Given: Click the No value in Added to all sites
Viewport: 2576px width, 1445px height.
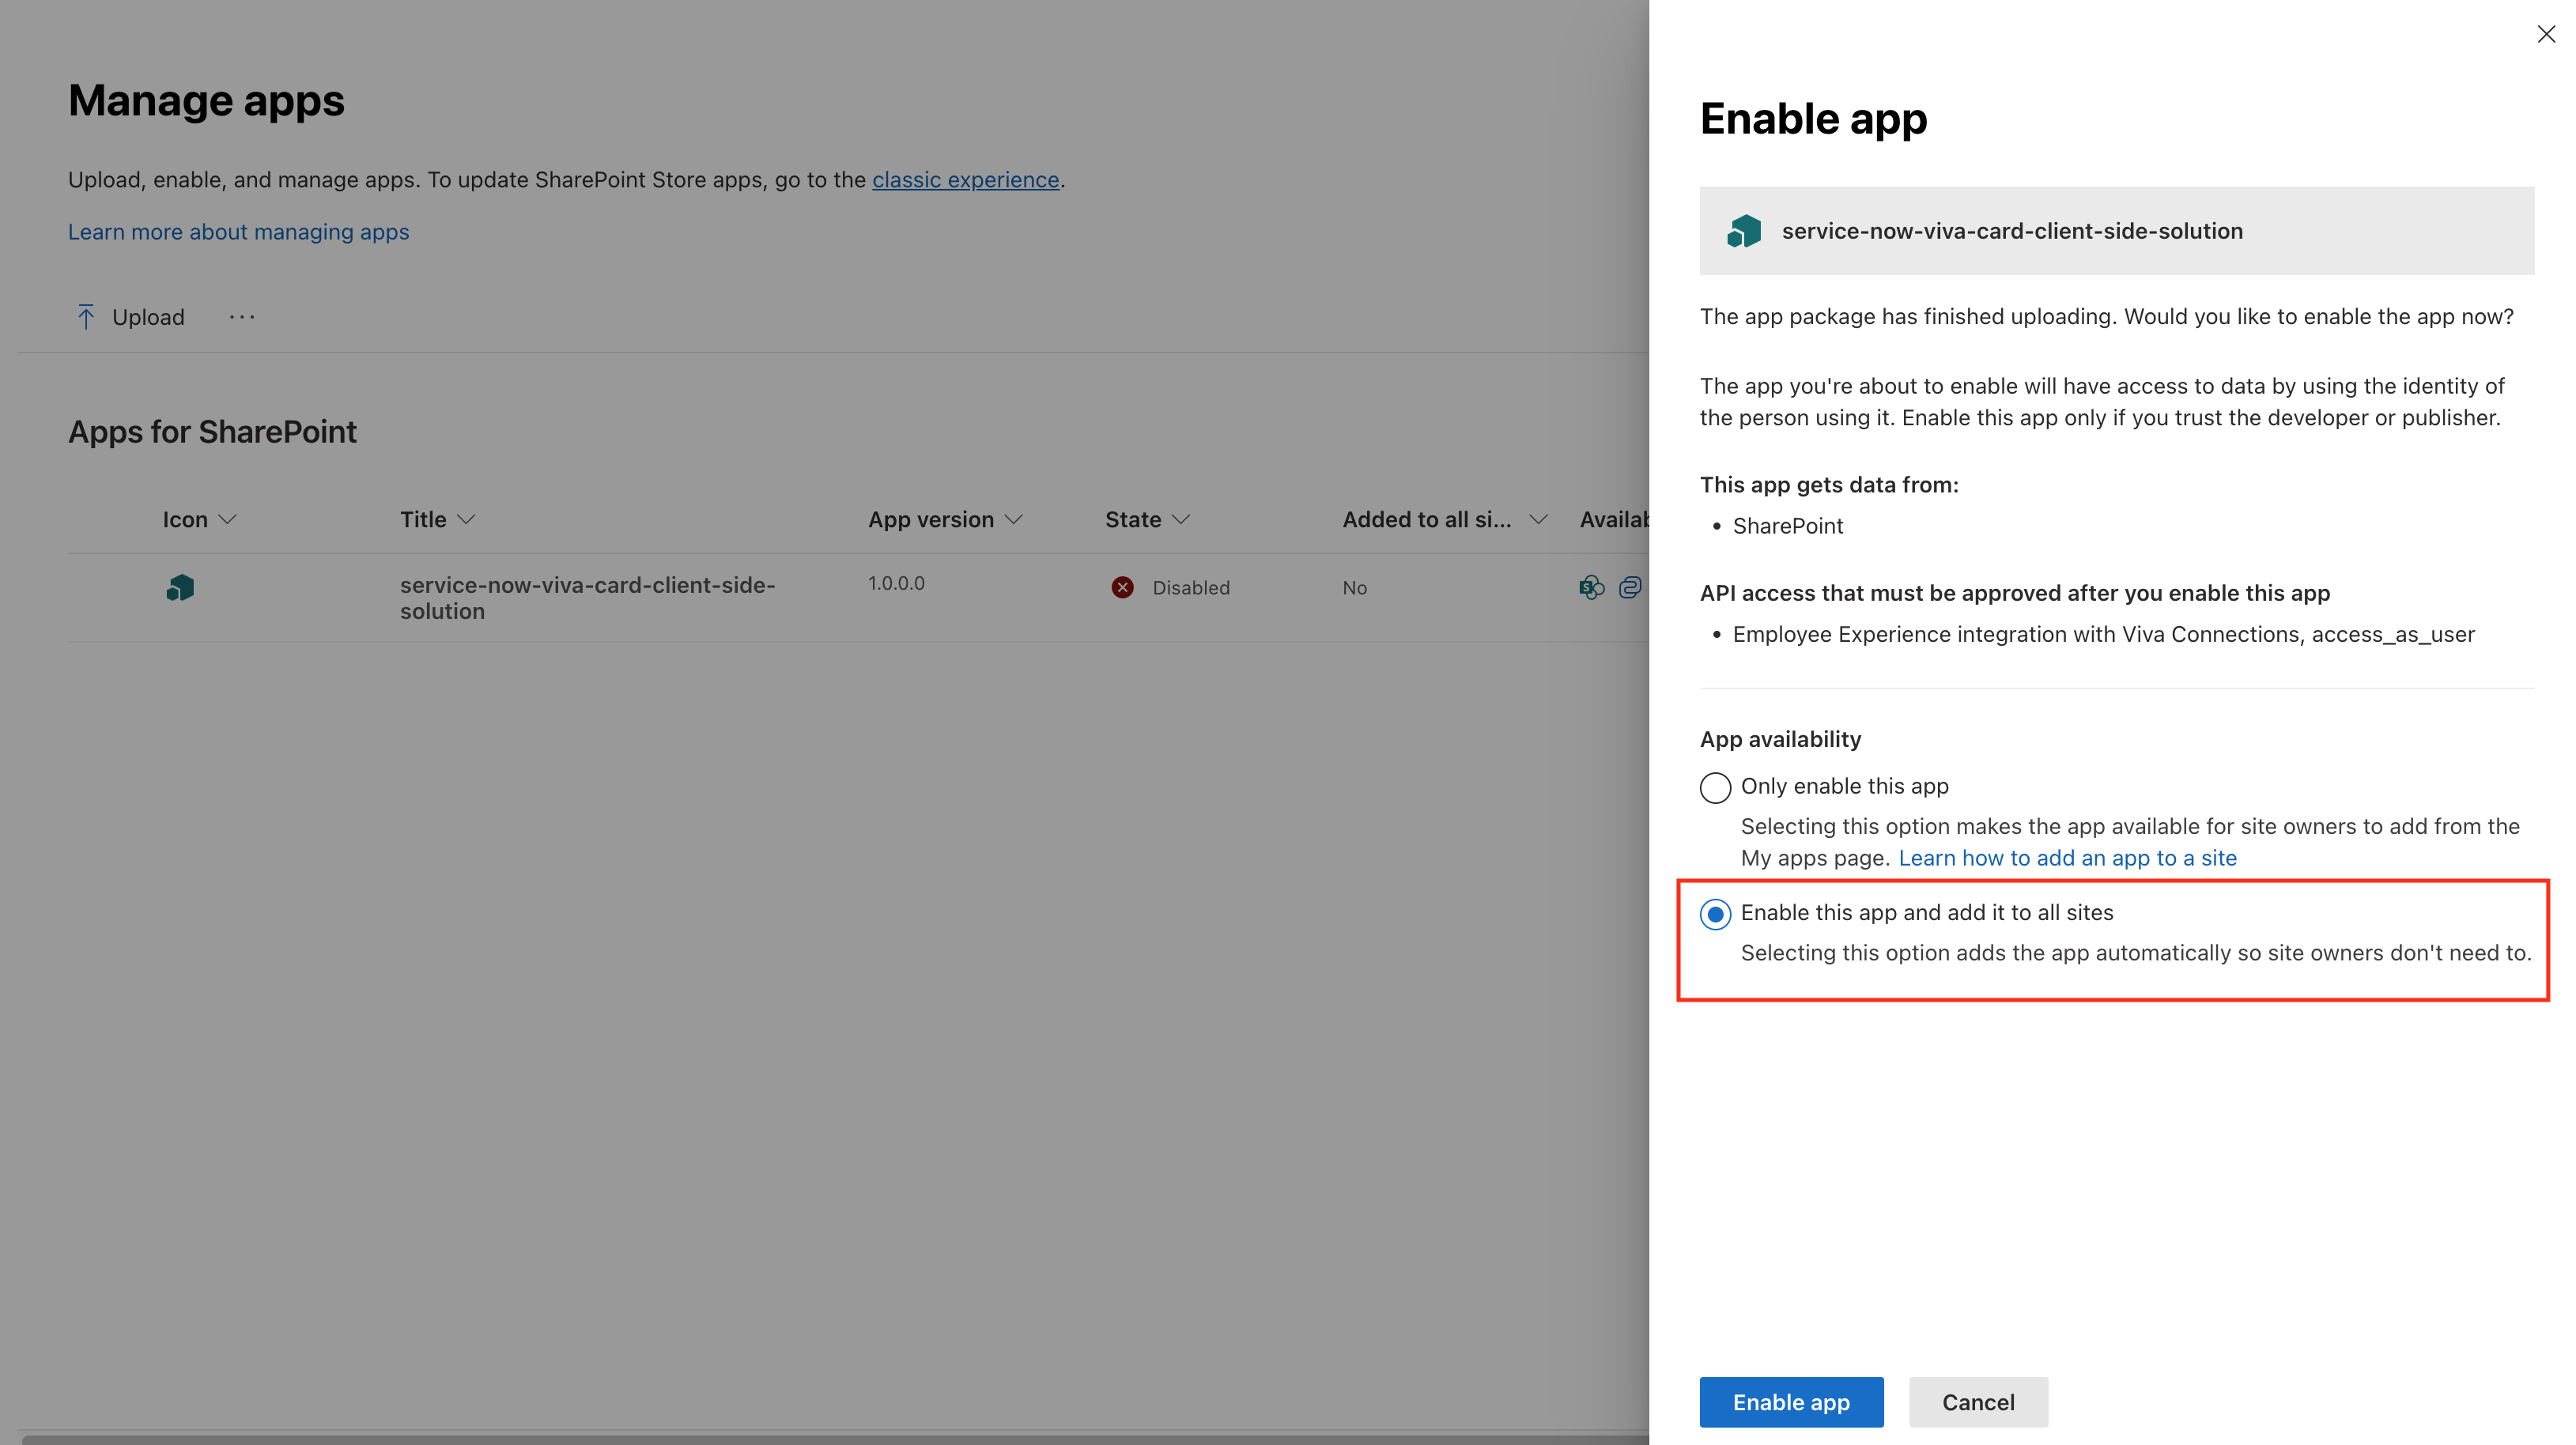Looking at the screenshot, I should 1354,588.
